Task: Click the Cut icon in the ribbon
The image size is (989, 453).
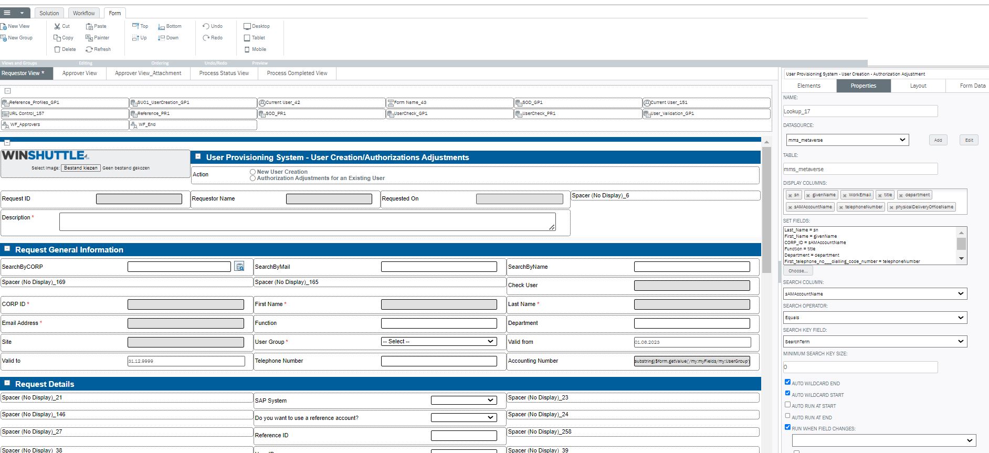Action: pyautogui.click(x=57, y=26)
